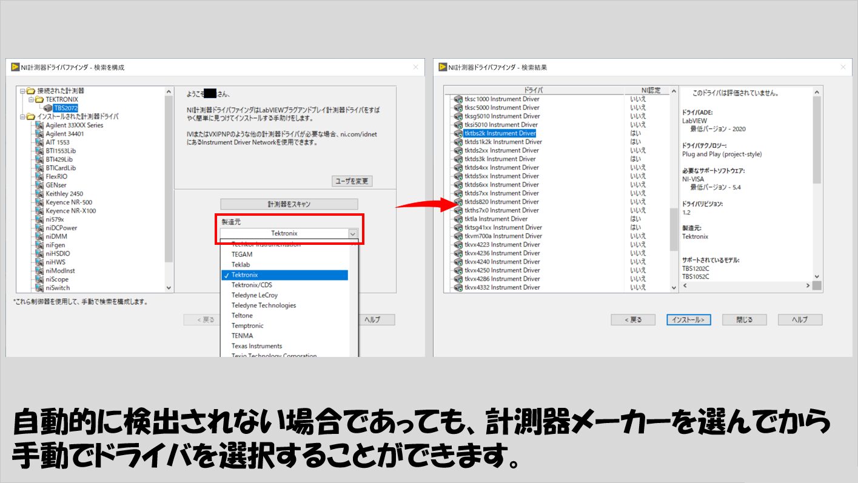Image resolution: width=858 pixels, height=483 pixels.
Task: Select Keyence NR-X100 in the drivers tree
Action: (x=70, y=211)
